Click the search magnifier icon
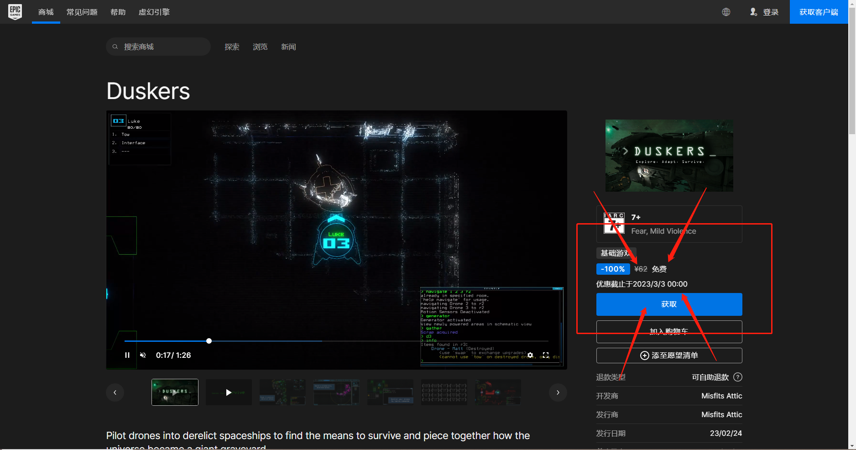 click(115, 46)
